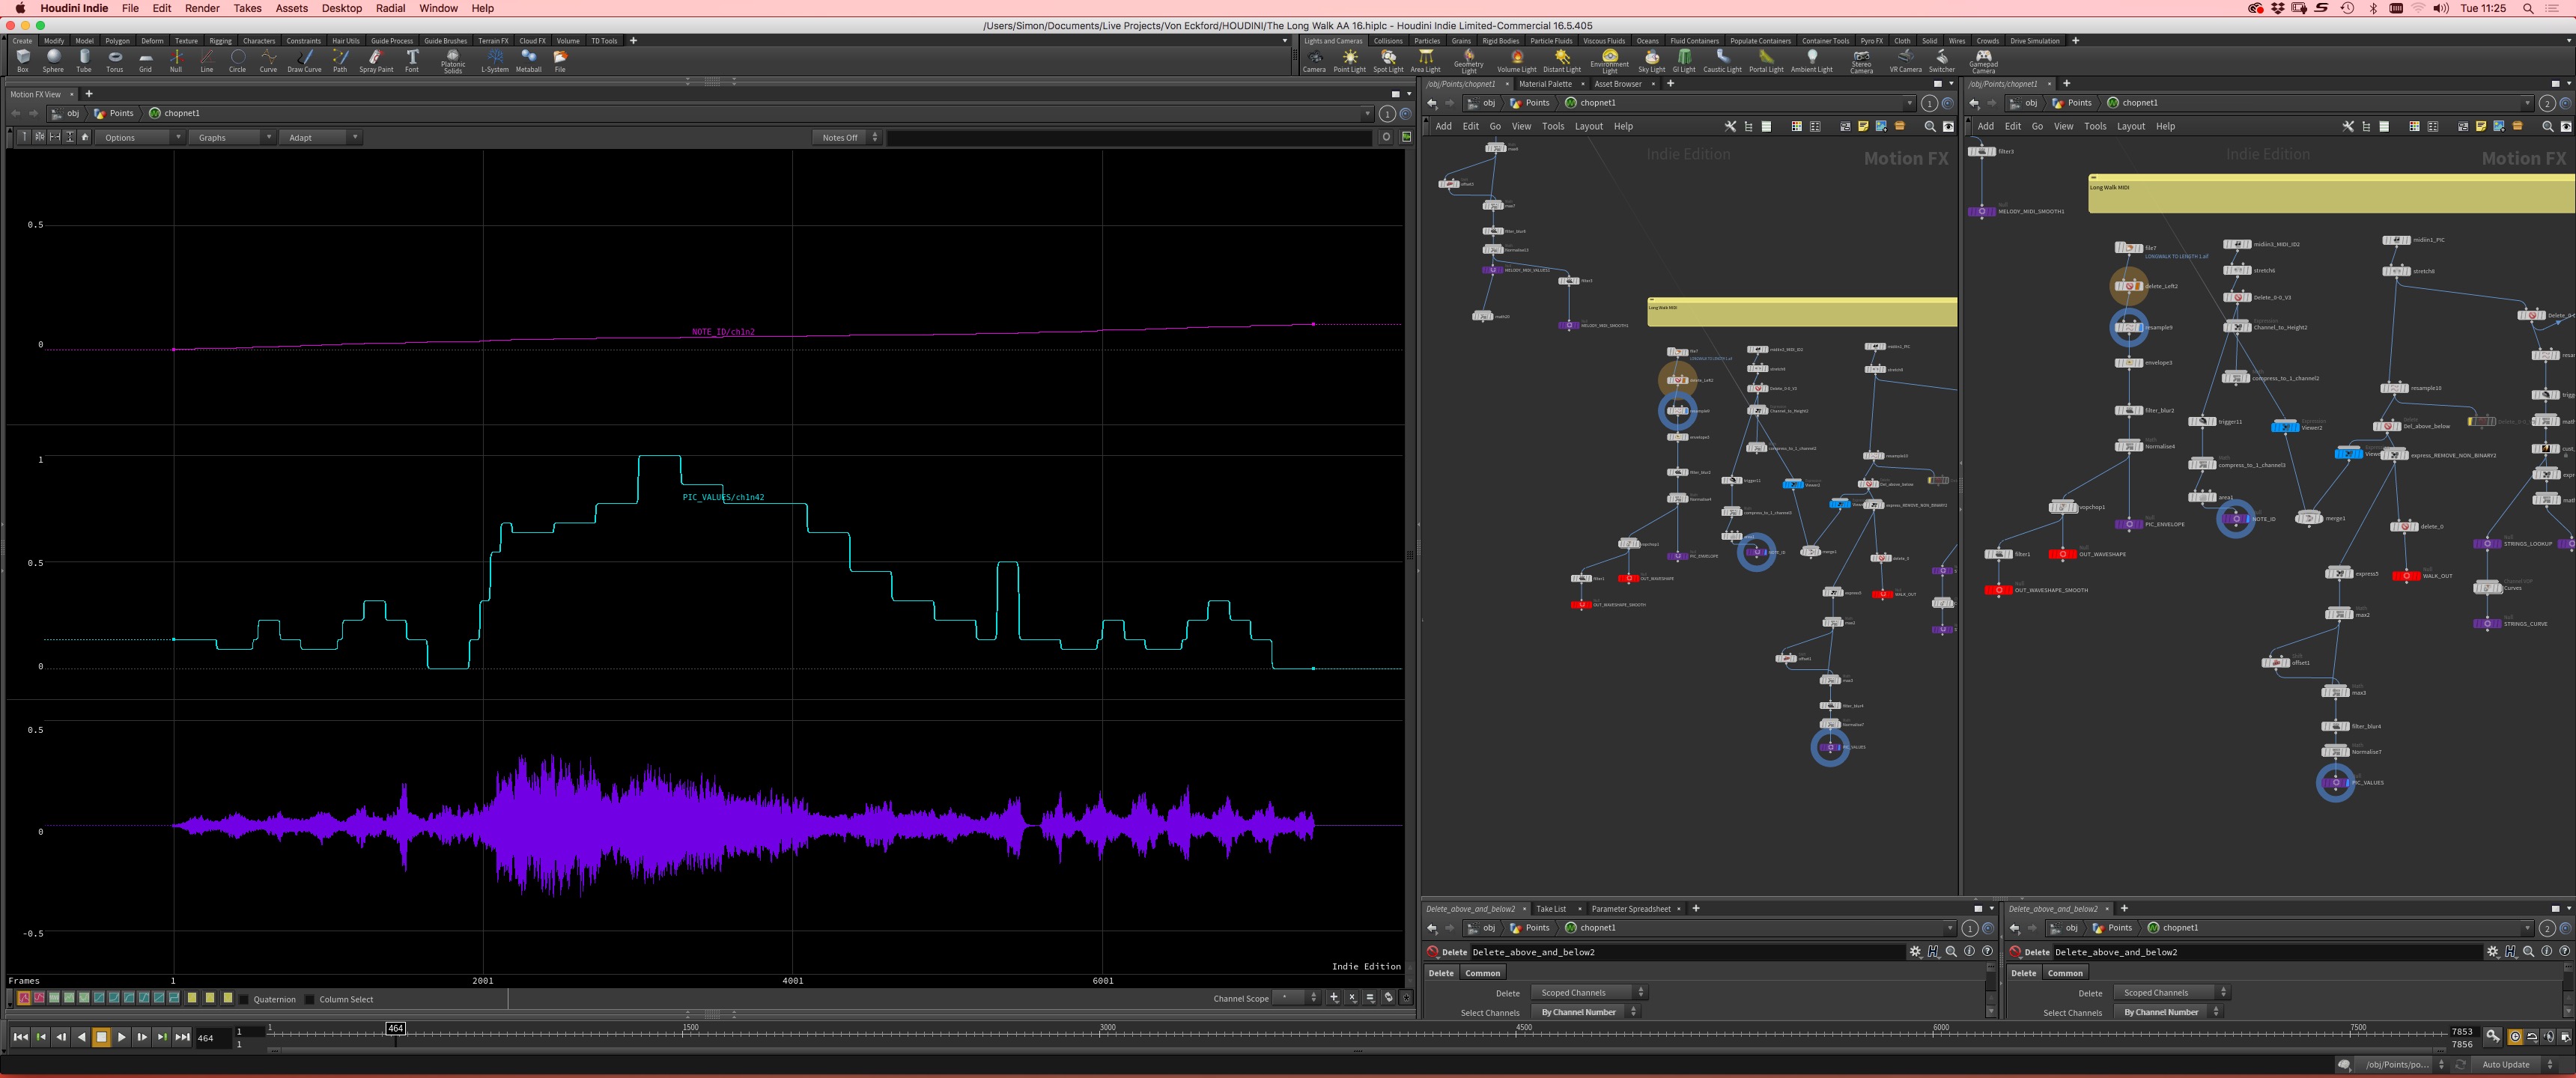Toggle the Column Select checkbox
Viewport: 2576px width, 1078px height.
click(x=310, y=999)
